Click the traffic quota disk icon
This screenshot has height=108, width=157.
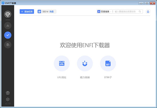pyautogui.click(x=39, y=11)
